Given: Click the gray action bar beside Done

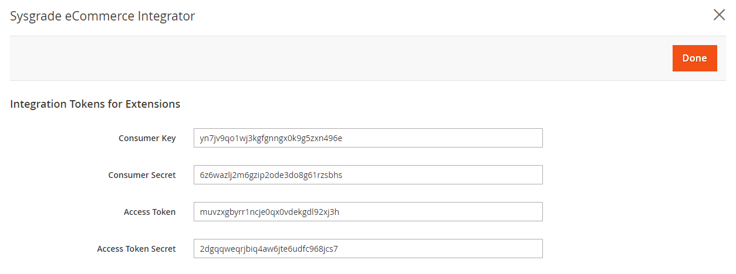Looking at the screenshot, I should (x=340, y=58).
